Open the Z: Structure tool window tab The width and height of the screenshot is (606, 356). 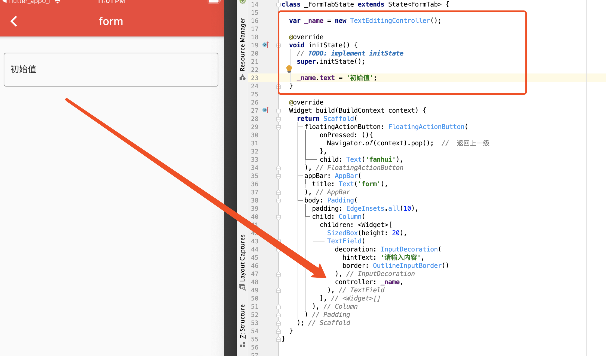(242, 321)
